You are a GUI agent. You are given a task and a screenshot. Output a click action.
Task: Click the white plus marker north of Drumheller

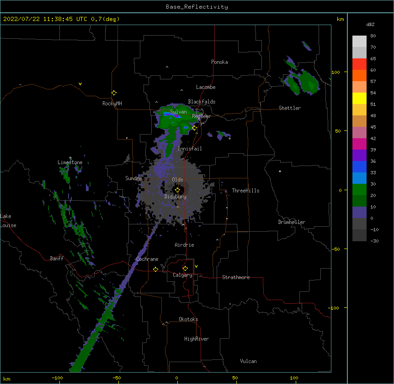point(280,171)
